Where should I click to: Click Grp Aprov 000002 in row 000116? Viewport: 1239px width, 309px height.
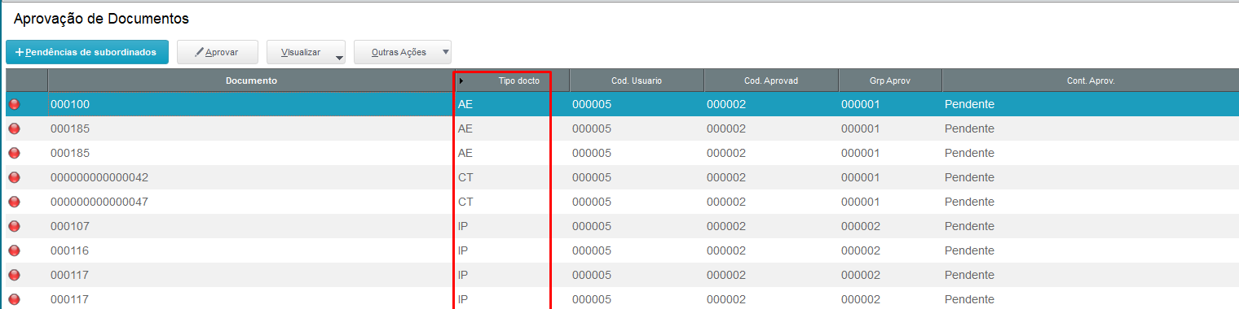click(861, 250)
